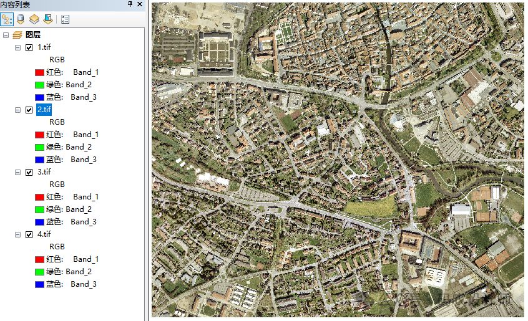Screen dimensions: 528x321
Task: Collapse the 3.tif layer expander
Action: point(17,172)
